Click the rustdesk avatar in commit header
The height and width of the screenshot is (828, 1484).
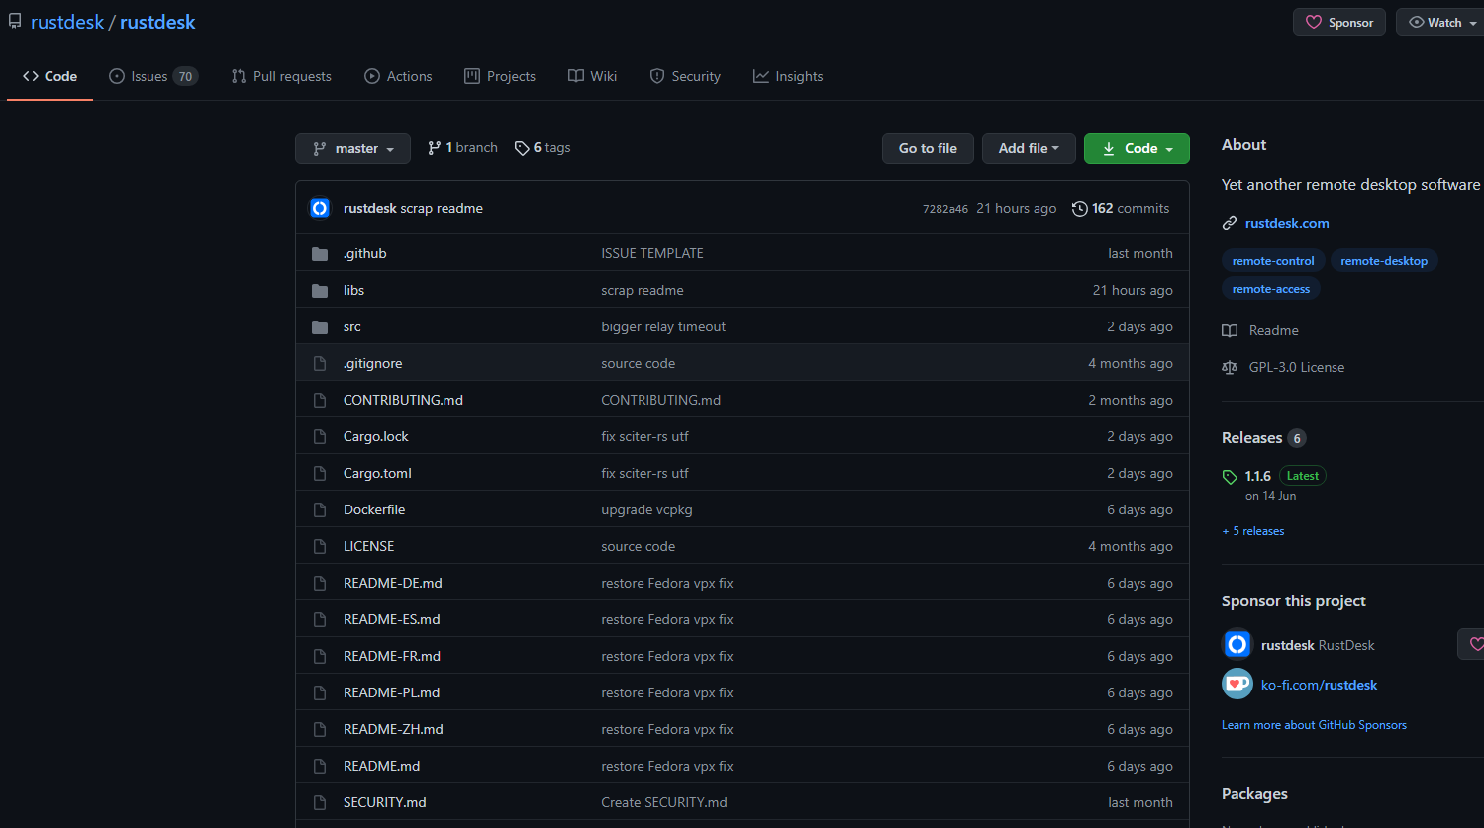click(x=320, y=208)
